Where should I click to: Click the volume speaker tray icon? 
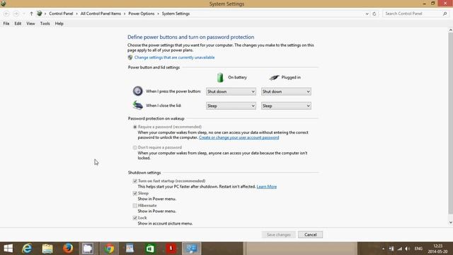(x=408, y=249)
